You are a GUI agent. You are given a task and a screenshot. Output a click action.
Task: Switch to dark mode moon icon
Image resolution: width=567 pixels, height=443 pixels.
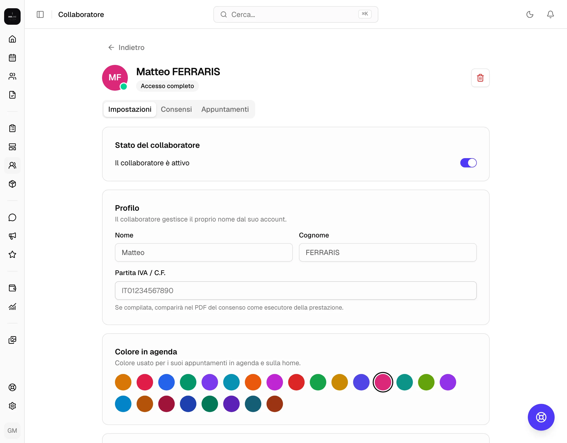tap(530, 14)
